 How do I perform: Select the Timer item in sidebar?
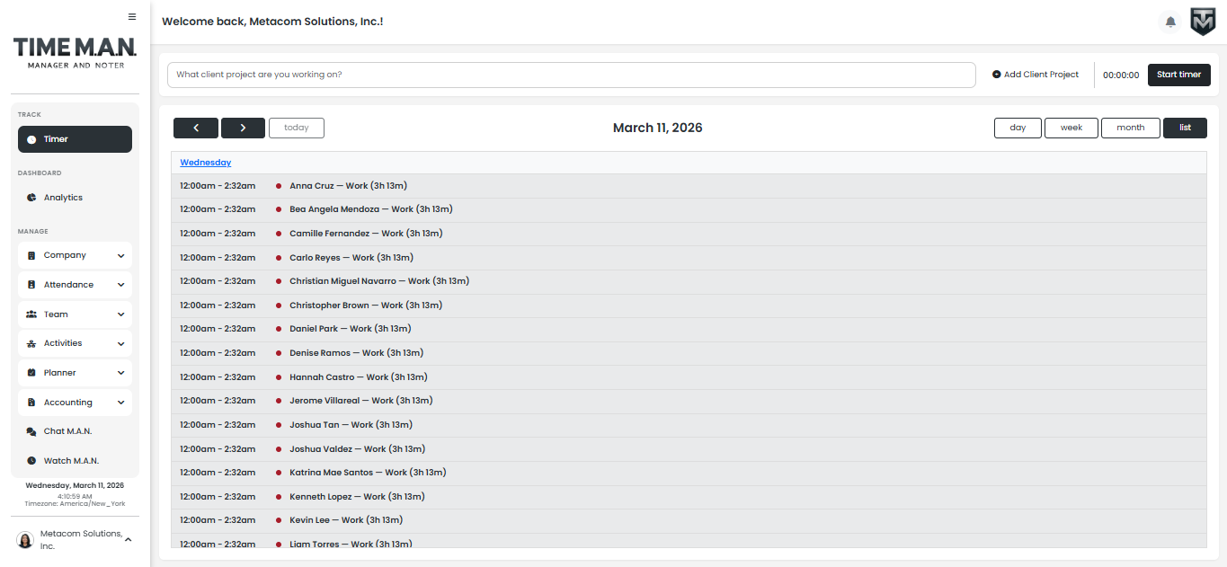pos(75,139)
